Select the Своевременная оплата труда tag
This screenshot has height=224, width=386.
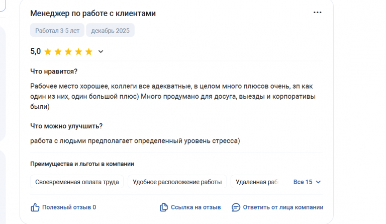77,182
